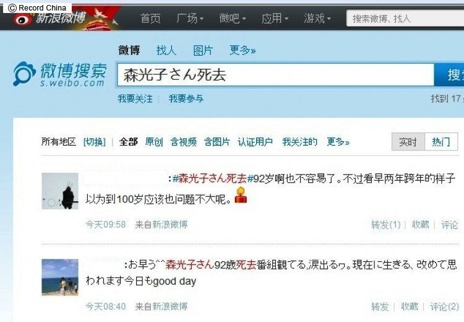
Task: Click 转发(1) on the first post
Action: point(386,225)
